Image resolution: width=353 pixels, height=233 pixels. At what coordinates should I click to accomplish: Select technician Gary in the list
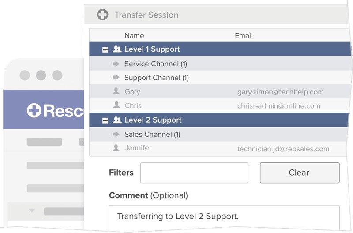(x=132, y=92)
